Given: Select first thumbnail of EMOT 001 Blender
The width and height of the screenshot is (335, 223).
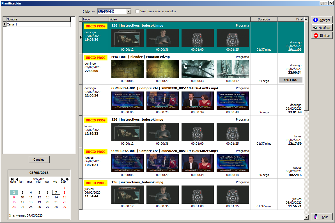Looking at the screenshot, I should tap(127, 69).
